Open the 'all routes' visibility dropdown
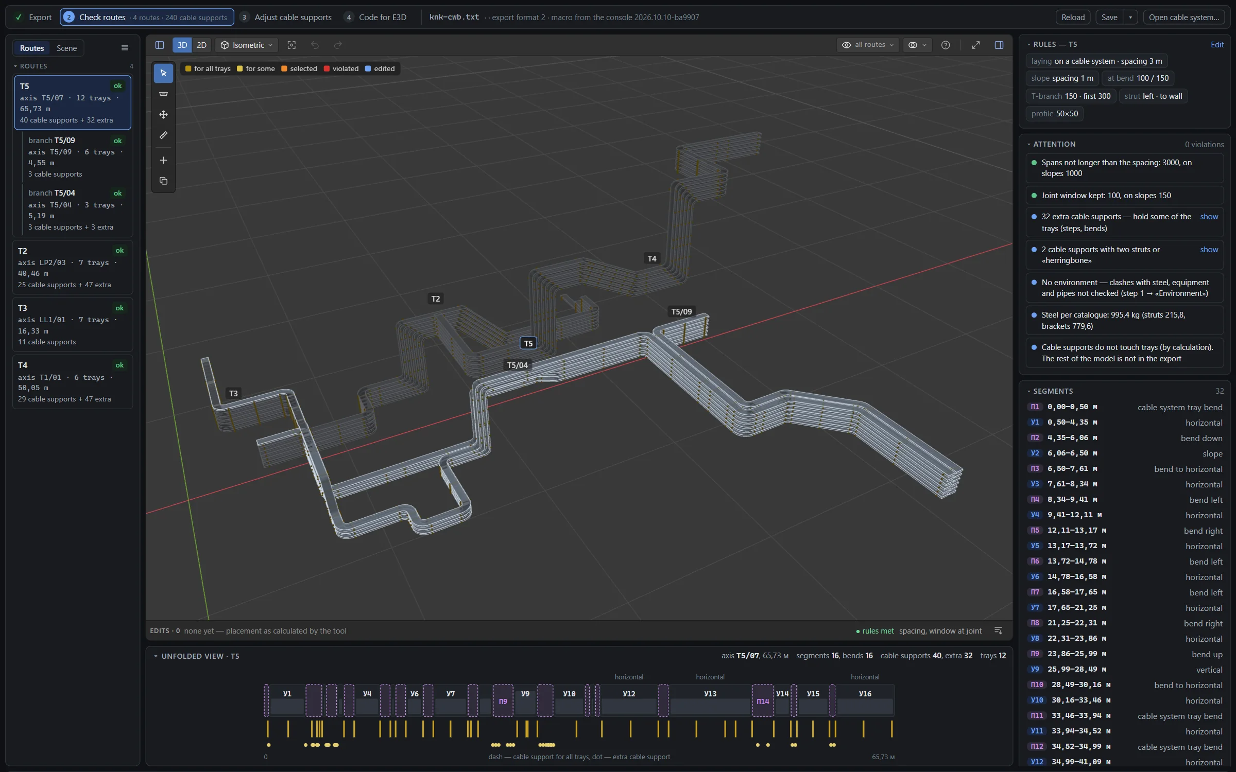Screen dimensions: 1236x772 (x=868, y=45)
